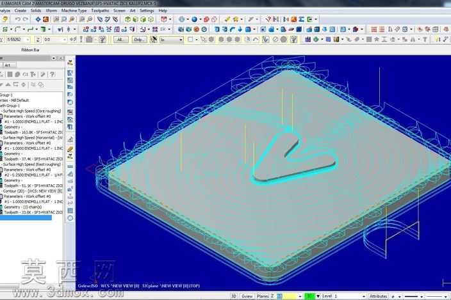Select the Toolpath - 163.8K entry

(33, 132)
